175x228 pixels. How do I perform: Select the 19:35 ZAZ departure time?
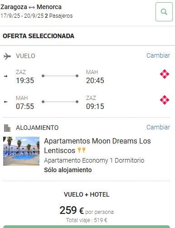click(25, 80)
